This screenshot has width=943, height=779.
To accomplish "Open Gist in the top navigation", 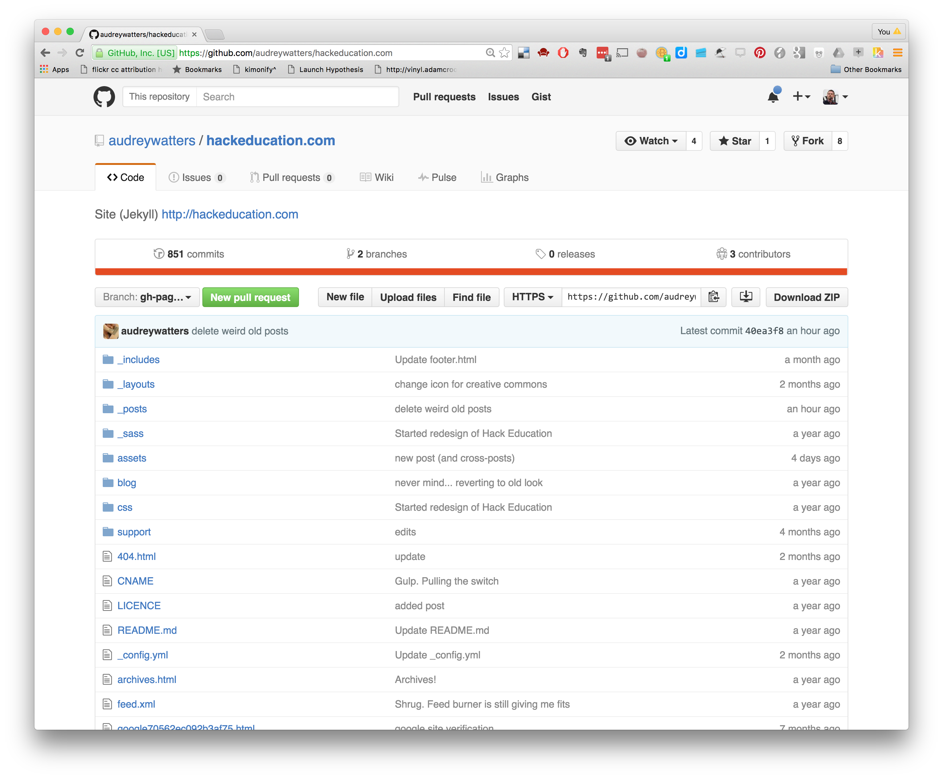I will [x=541, y=97].
